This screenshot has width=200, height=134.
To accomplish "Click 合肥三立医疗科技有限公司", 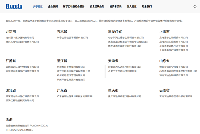I will [122, 71].
